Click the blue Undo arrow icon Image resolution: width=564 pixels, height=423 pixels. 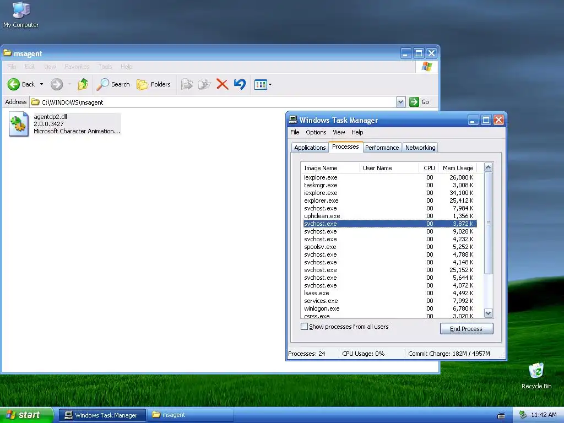tap(240, 84)
